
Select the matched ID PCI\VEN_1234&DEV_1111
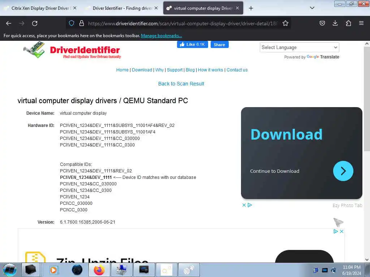click(x=86, y=177)
